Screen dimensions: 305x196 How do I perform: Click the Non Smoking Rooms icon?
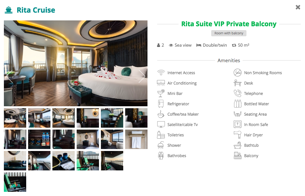pos(237,73)
